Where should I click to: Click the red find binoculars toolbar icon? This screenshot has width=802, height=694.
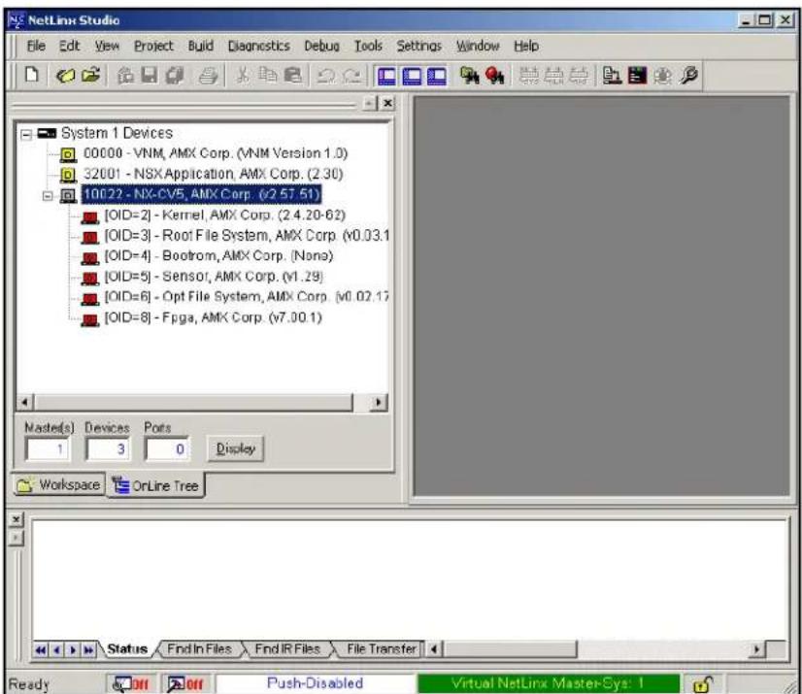494,76
